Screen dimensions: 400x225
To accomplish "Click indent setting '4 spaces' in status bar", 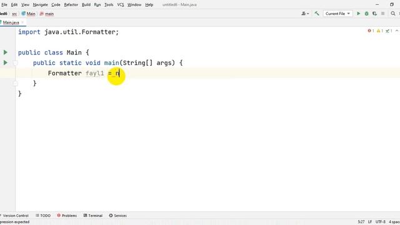I will [x=394, y=222].
